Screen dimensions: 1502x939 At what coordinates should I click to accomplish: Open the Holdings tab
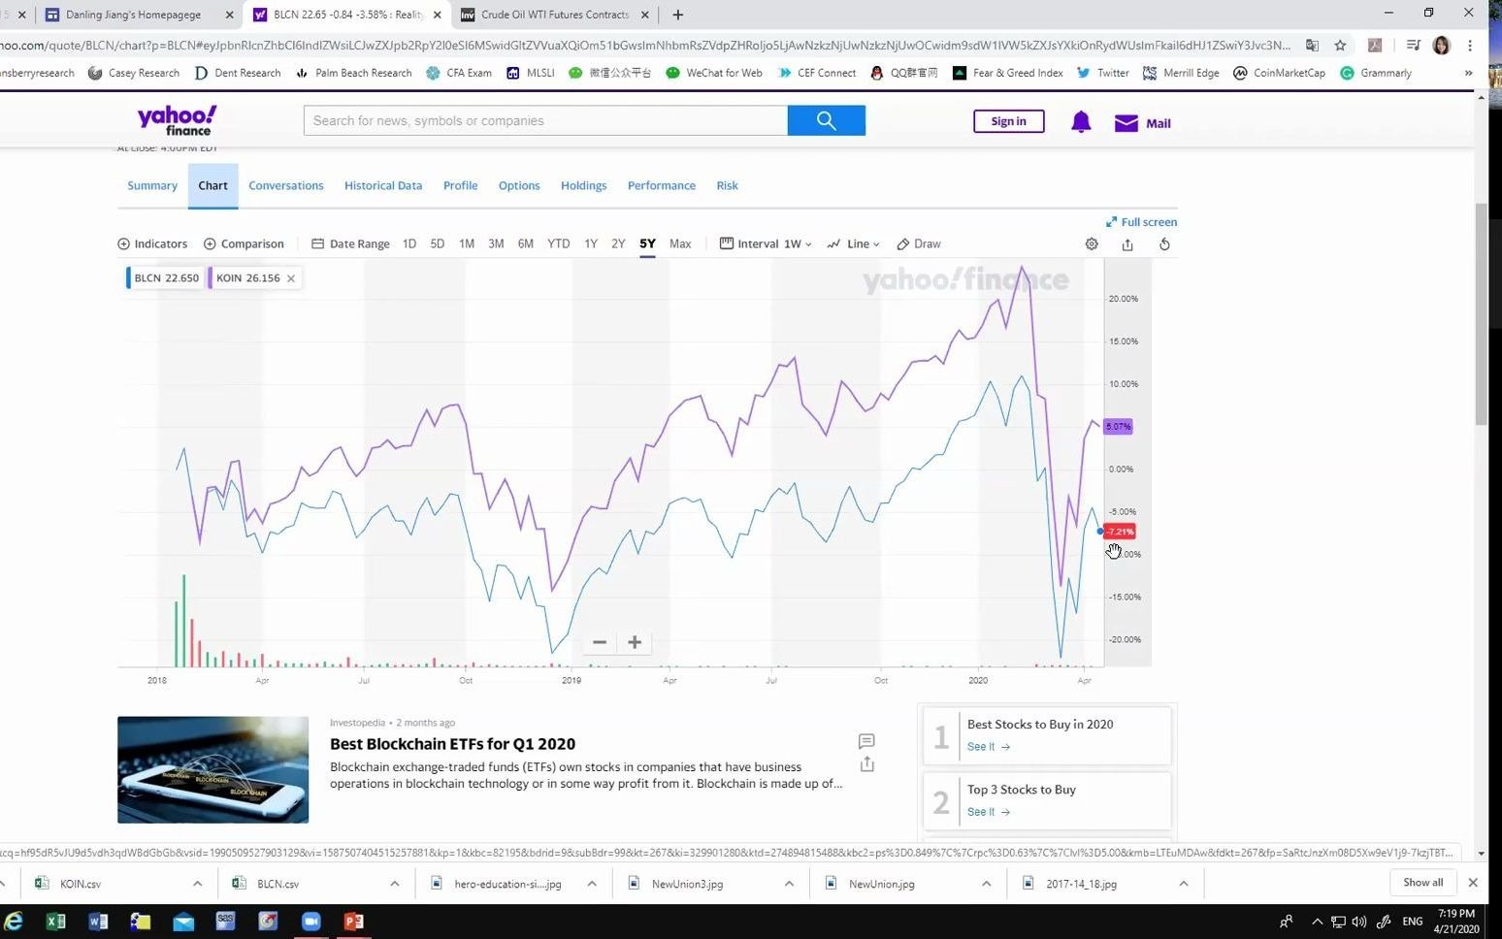583,185
